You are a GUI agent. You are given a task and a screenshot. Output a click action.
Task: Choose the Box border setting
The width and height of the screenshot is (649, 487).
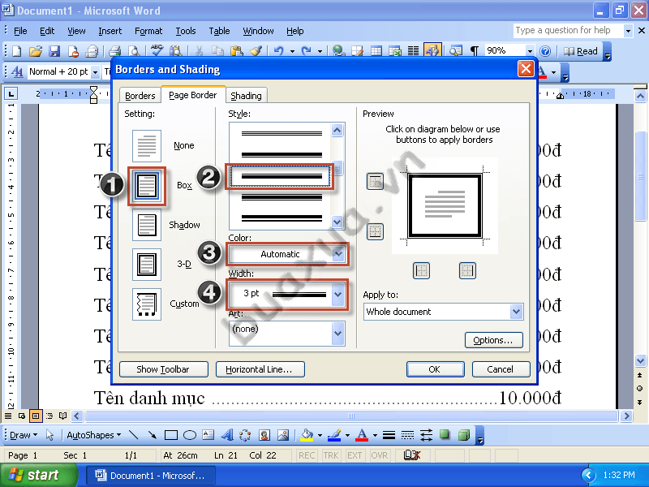pos(147,186)
